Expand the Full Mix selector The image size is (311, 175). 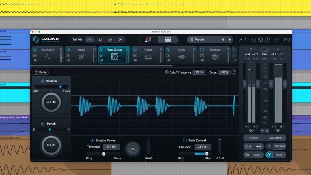click(x=77, y=40)
